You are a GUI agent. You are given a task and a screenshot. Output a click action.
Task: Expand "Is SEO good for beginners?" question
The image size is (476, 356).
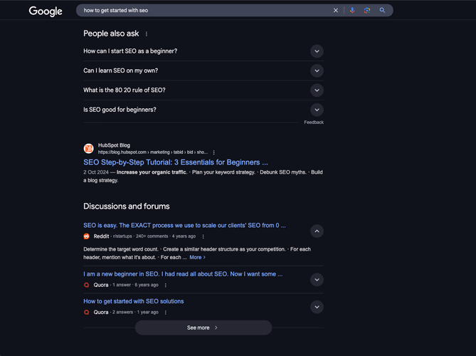[317, 110]
